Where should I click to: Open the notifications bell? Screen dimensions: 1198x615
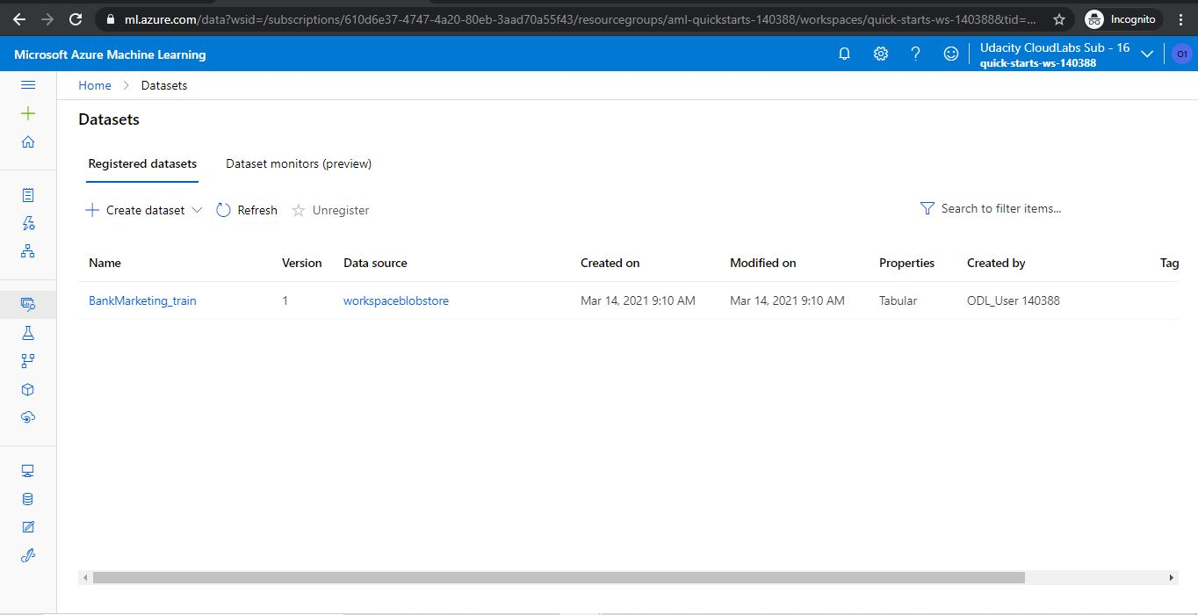[844, 53]
